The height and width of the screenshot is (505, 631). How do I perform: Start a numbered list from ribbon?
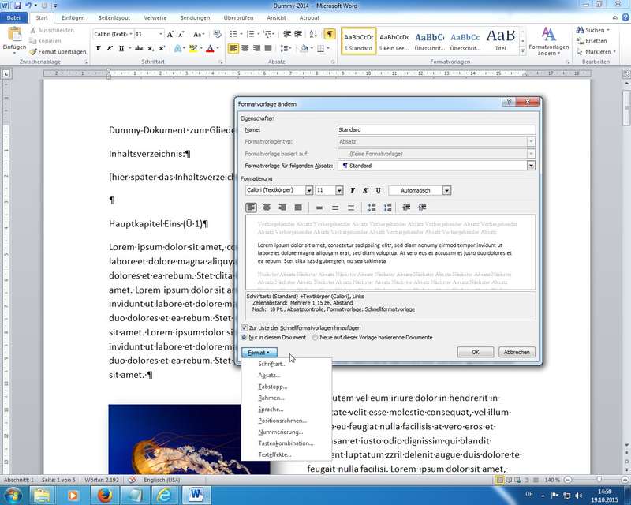[x=250, y=34]
